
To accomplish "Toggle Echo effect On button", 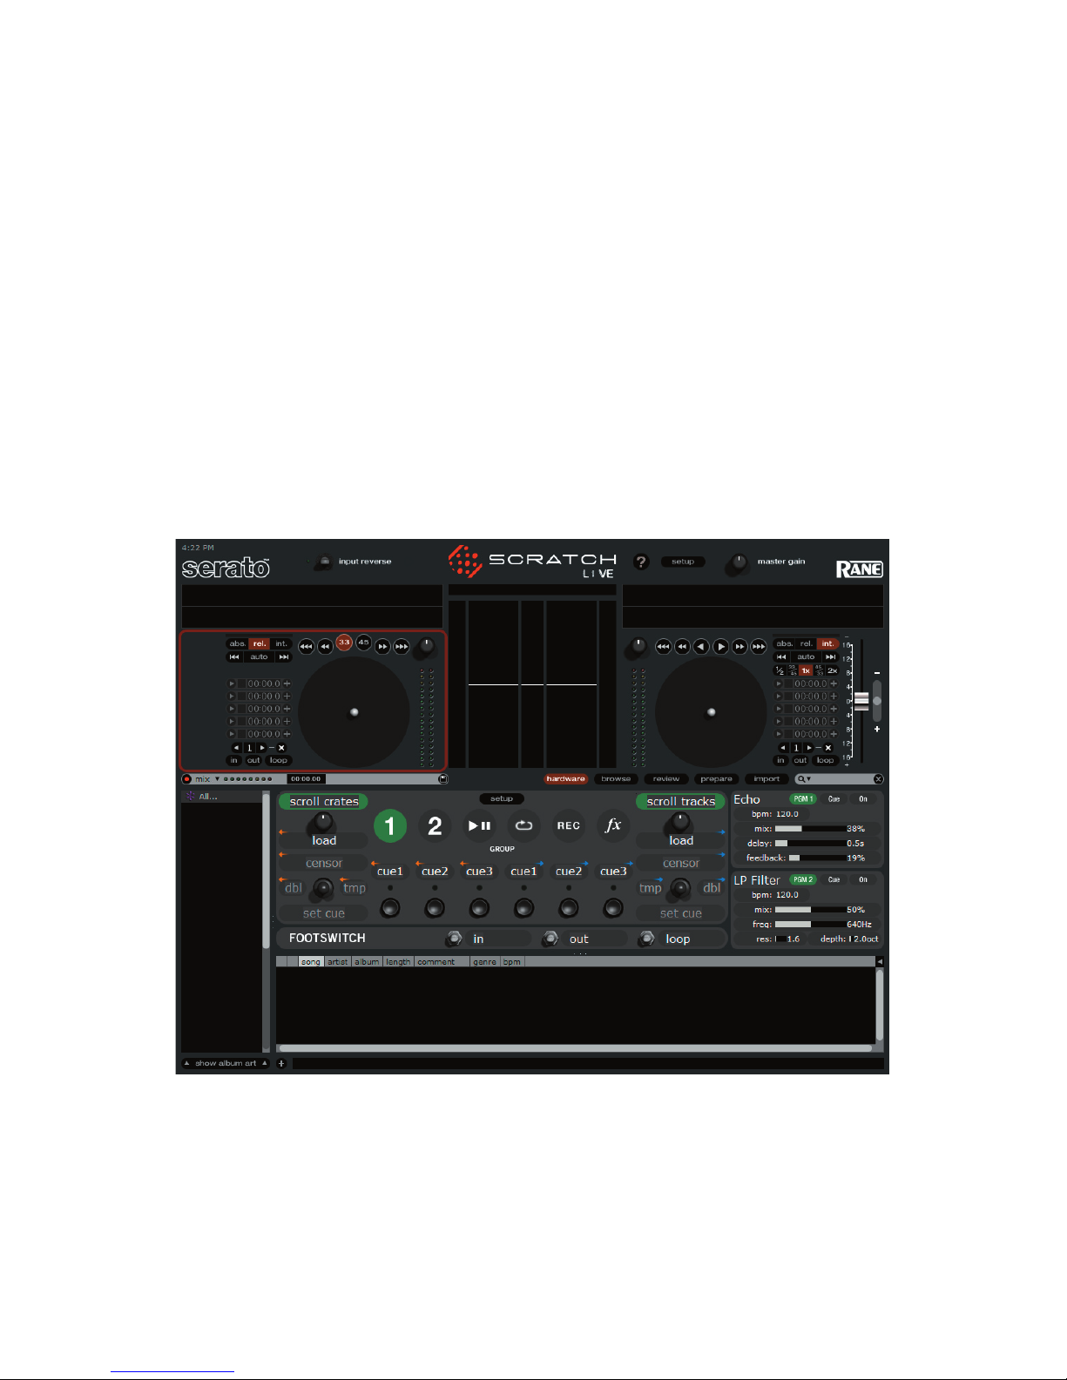I will coord(863,799).
